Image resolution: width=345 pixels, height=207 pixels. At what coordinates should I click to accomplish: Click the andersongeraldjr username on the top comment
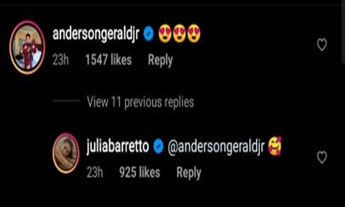coord(96,34)
